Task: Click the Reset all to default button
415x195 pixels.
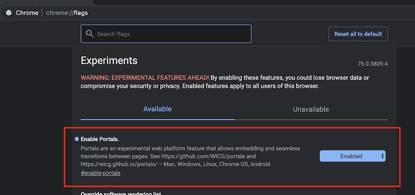Action: [358, 34]
